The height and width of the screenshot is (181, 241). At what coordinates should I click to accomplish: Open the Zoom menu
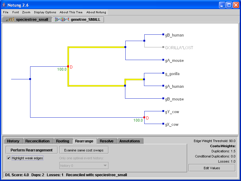(26, 12)
